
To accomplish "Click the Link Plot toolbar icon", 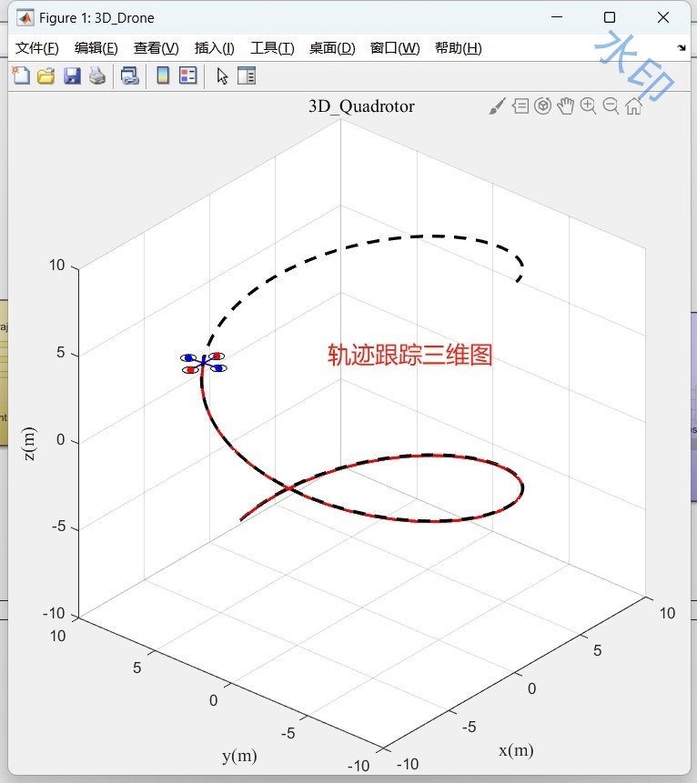I will tap(130, 75).
